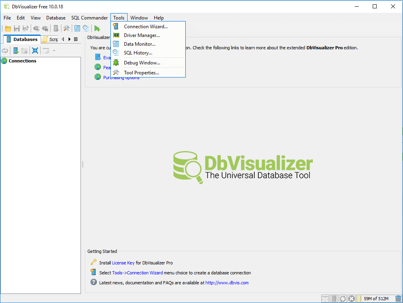Expand the Connections tree node

tap(22, 61)
